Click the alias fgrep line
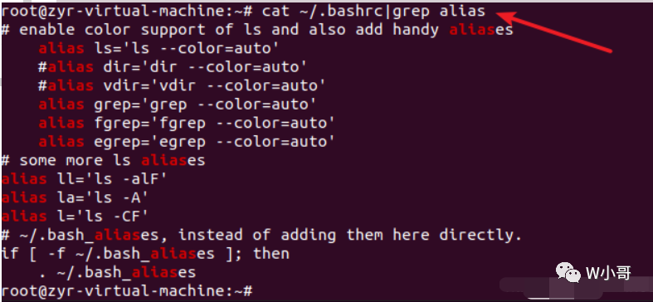653x302 pixels. click(187, 123)
